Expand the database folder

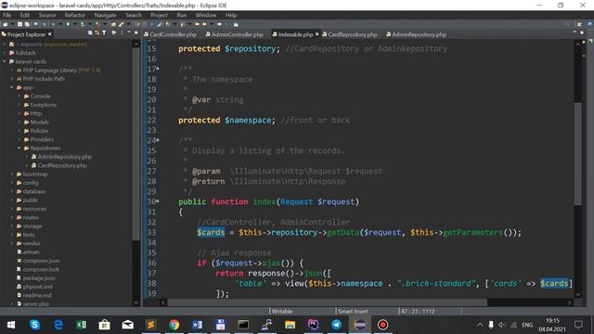pos(12,191)
